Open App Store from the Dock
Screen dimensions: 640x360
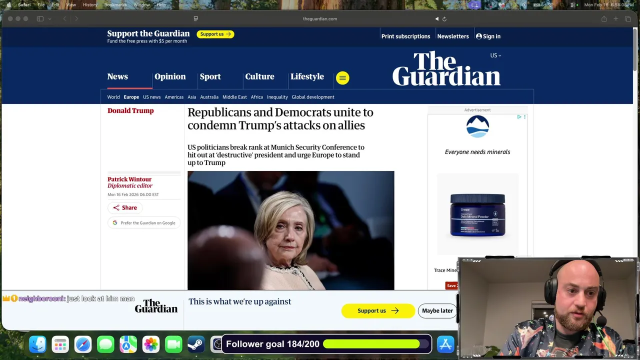[445, 344]
